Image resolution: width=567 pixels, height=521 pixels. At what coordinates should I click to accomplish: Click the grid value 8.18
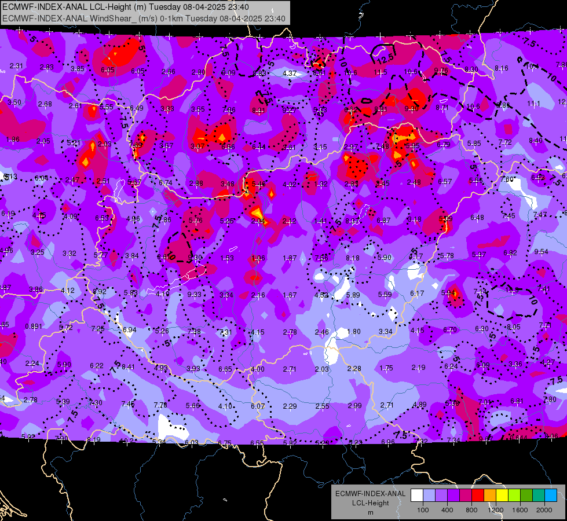tap(353, 258)
